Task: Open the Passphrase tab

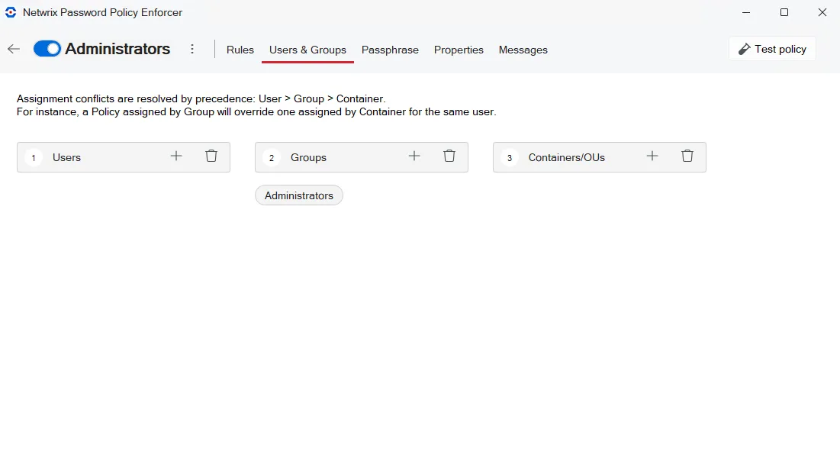Action: (x=390, y=50)
